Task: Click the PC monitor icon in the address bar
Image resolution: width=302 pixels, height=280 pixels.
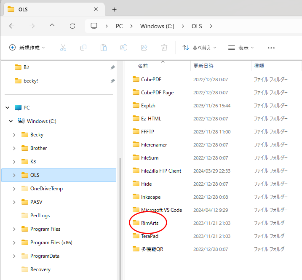Action: [94, 26]
